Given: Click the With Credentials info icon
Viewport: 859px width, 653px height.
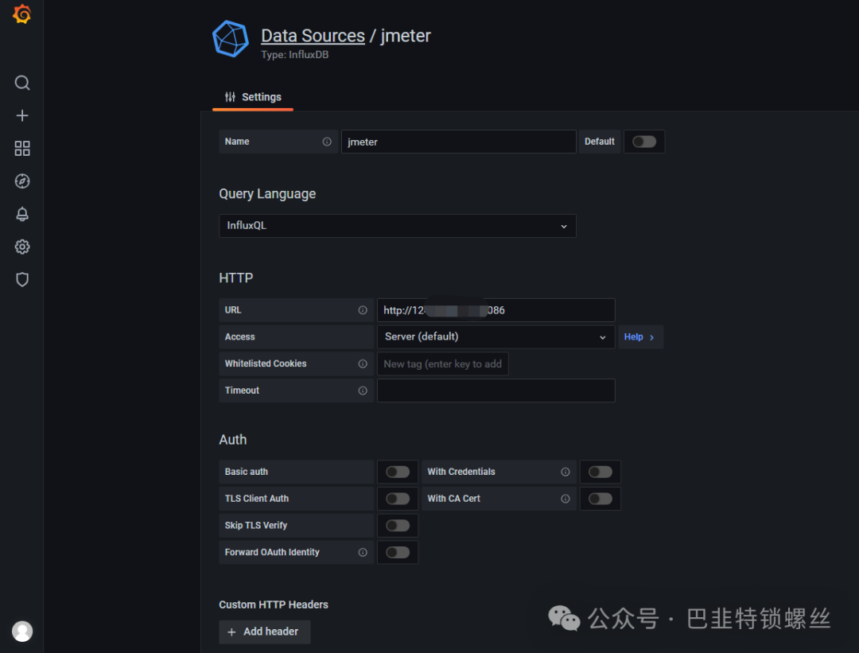Looking at the screenshot, I should click(566, 472).
